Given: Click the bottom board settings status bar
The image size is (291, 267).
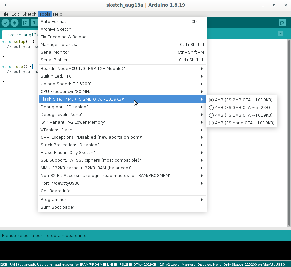Looking at the screenshot, I should [x=146, y=264].
